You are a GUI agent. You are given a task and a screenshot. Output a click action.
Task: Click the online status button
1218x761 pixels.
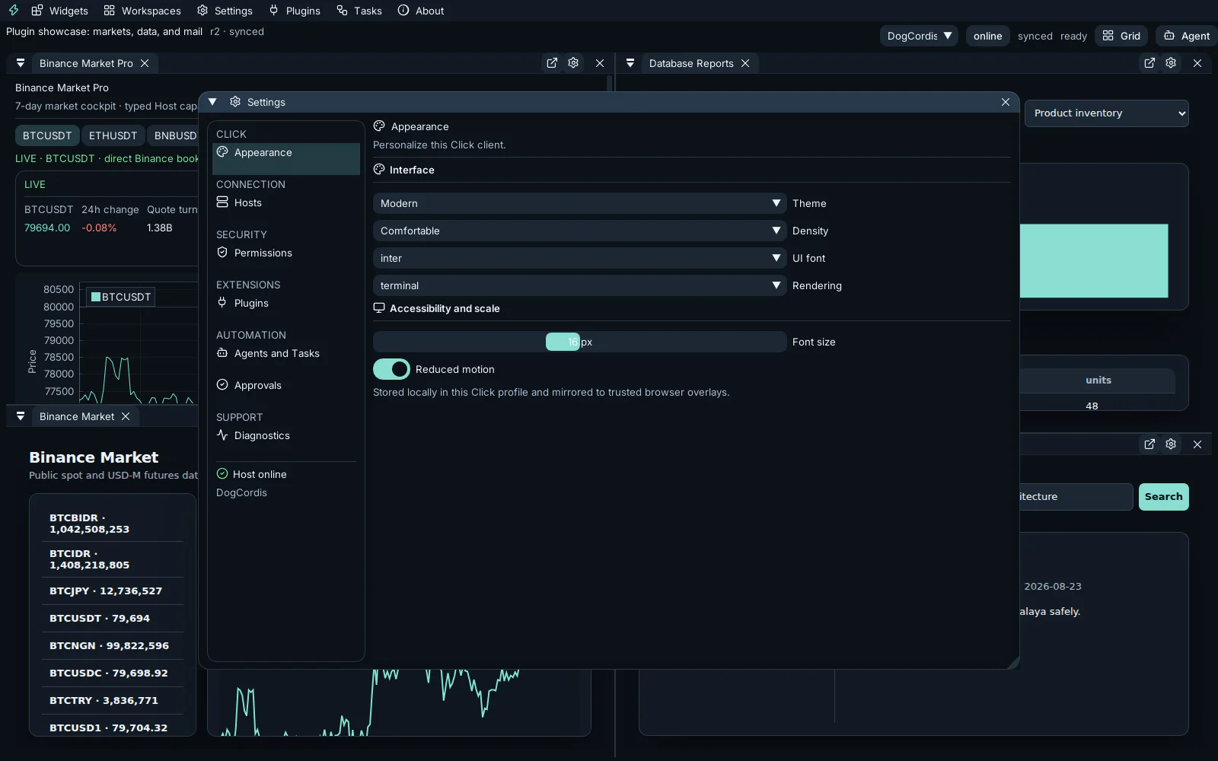pos(987,36)
